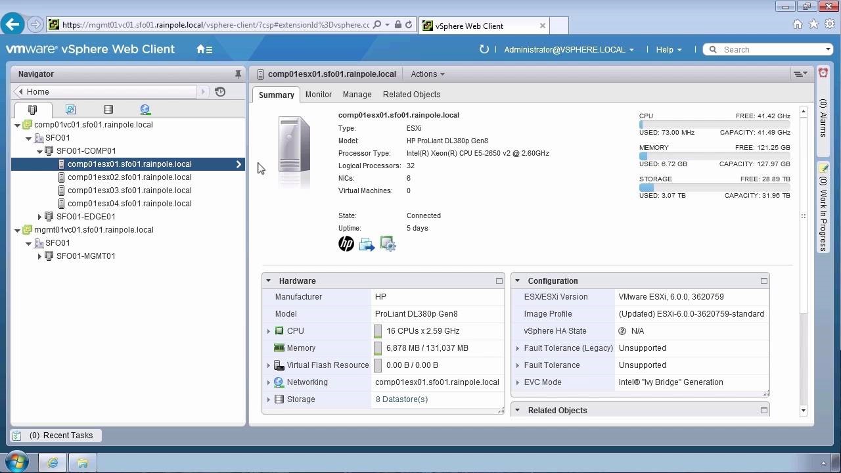Screen dimensions: 841x473
Task: Expand the SFO01-EDGE01 cluster node
Action: pyautogui.click(x=39, y=217)
